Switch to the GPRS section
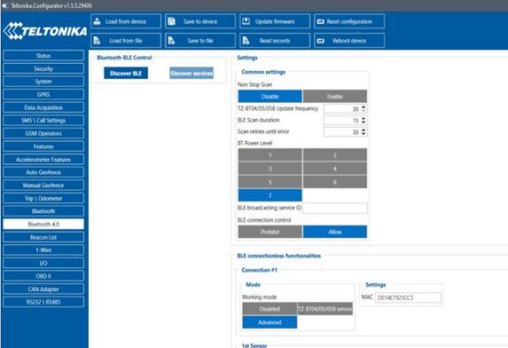 (43, 94)
